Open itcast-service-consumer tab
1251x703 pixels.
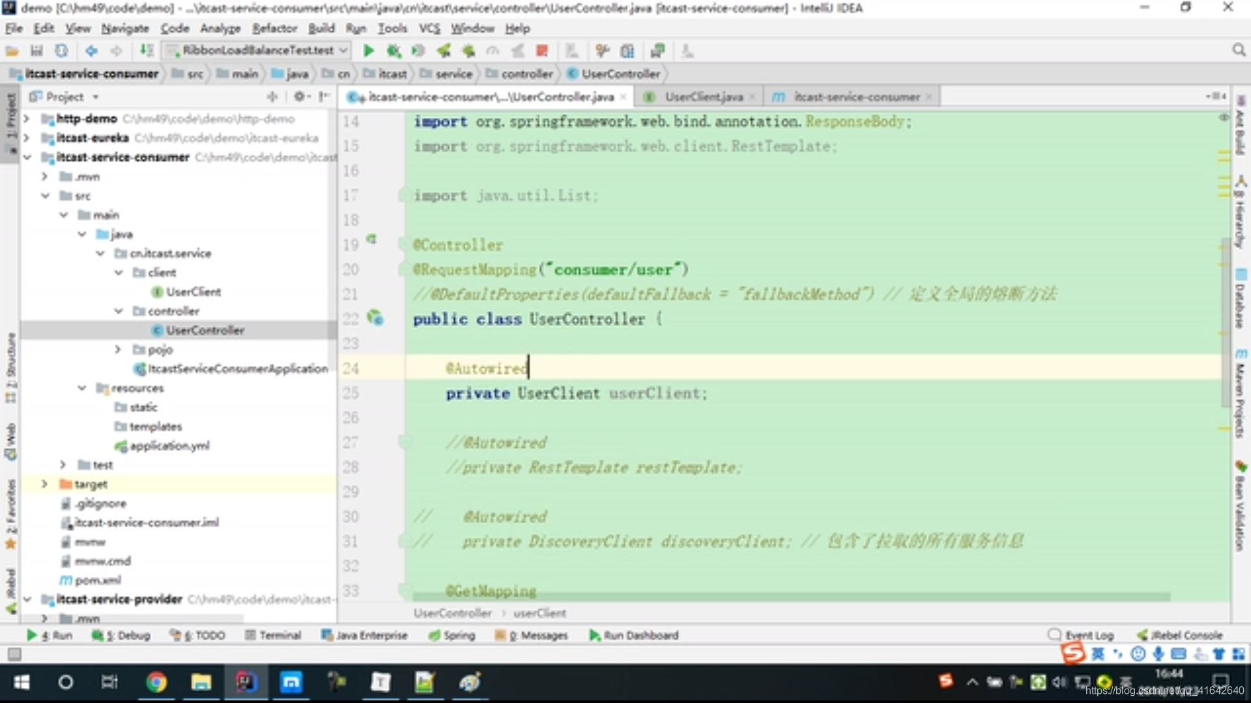[850, 96]
